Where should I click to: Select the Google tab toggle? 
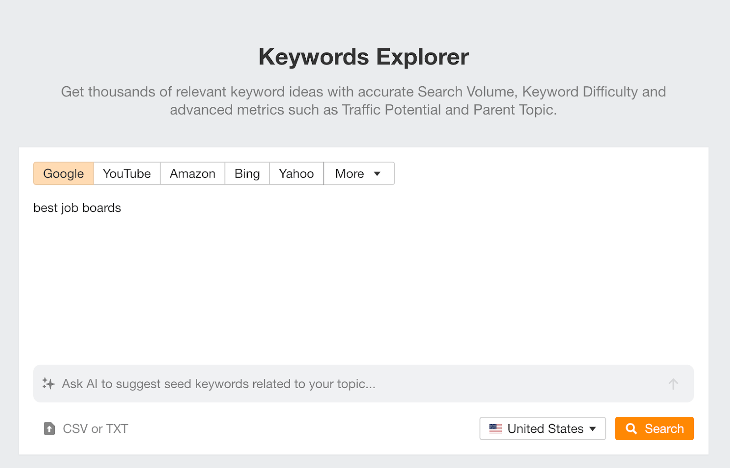click(63, 174)
